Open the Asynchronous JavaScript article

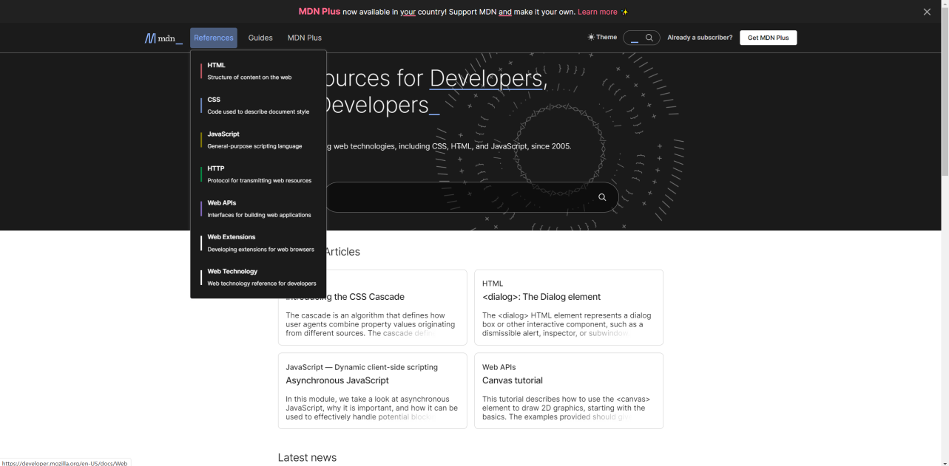click(337, 380)
